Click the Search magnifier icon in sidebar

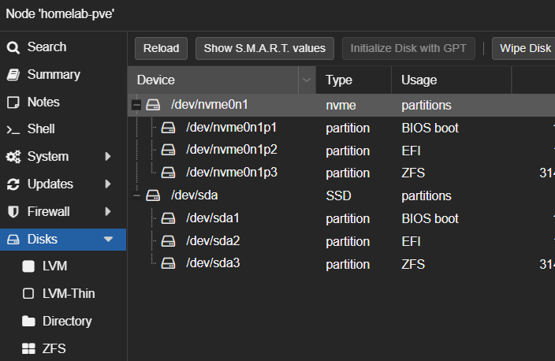click(x=13, y=47)
